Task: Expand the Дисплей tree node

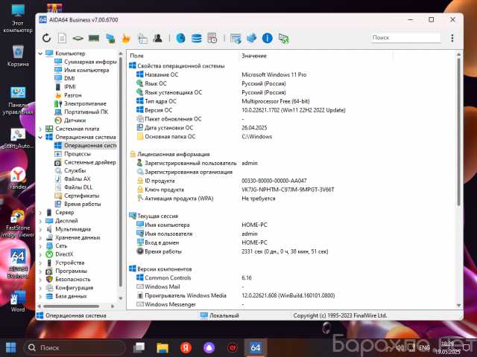Action: point(40,221)
